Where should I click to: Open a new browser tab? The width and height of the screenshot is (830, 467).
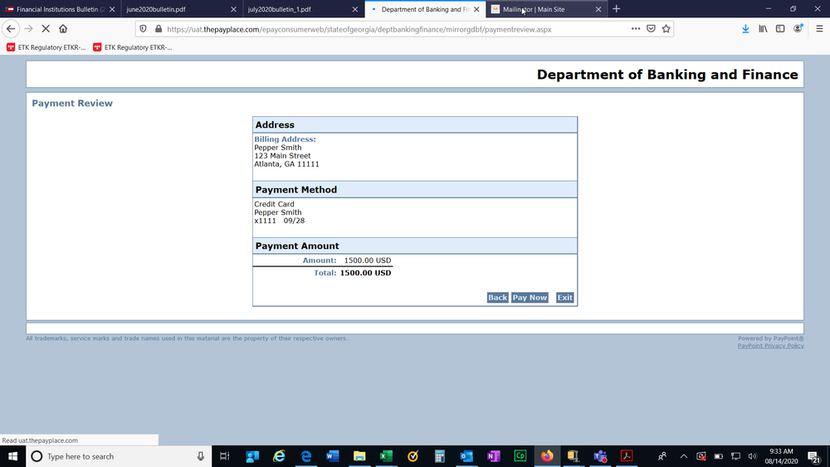617,9
